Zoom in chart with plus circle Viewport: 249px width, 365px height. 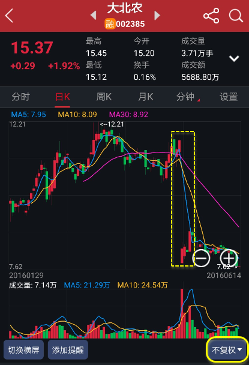[x=229, y=258]
